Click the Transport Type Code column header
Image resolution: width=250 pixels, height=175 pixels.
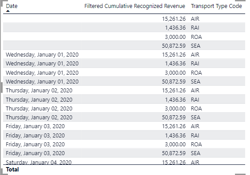(216, 6)
